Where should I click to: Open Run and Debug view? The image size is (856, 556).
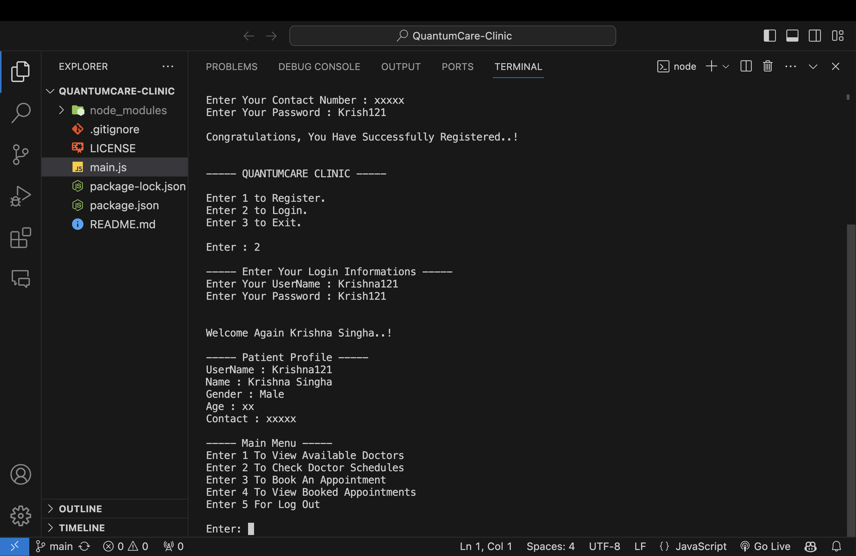(21, 196)
